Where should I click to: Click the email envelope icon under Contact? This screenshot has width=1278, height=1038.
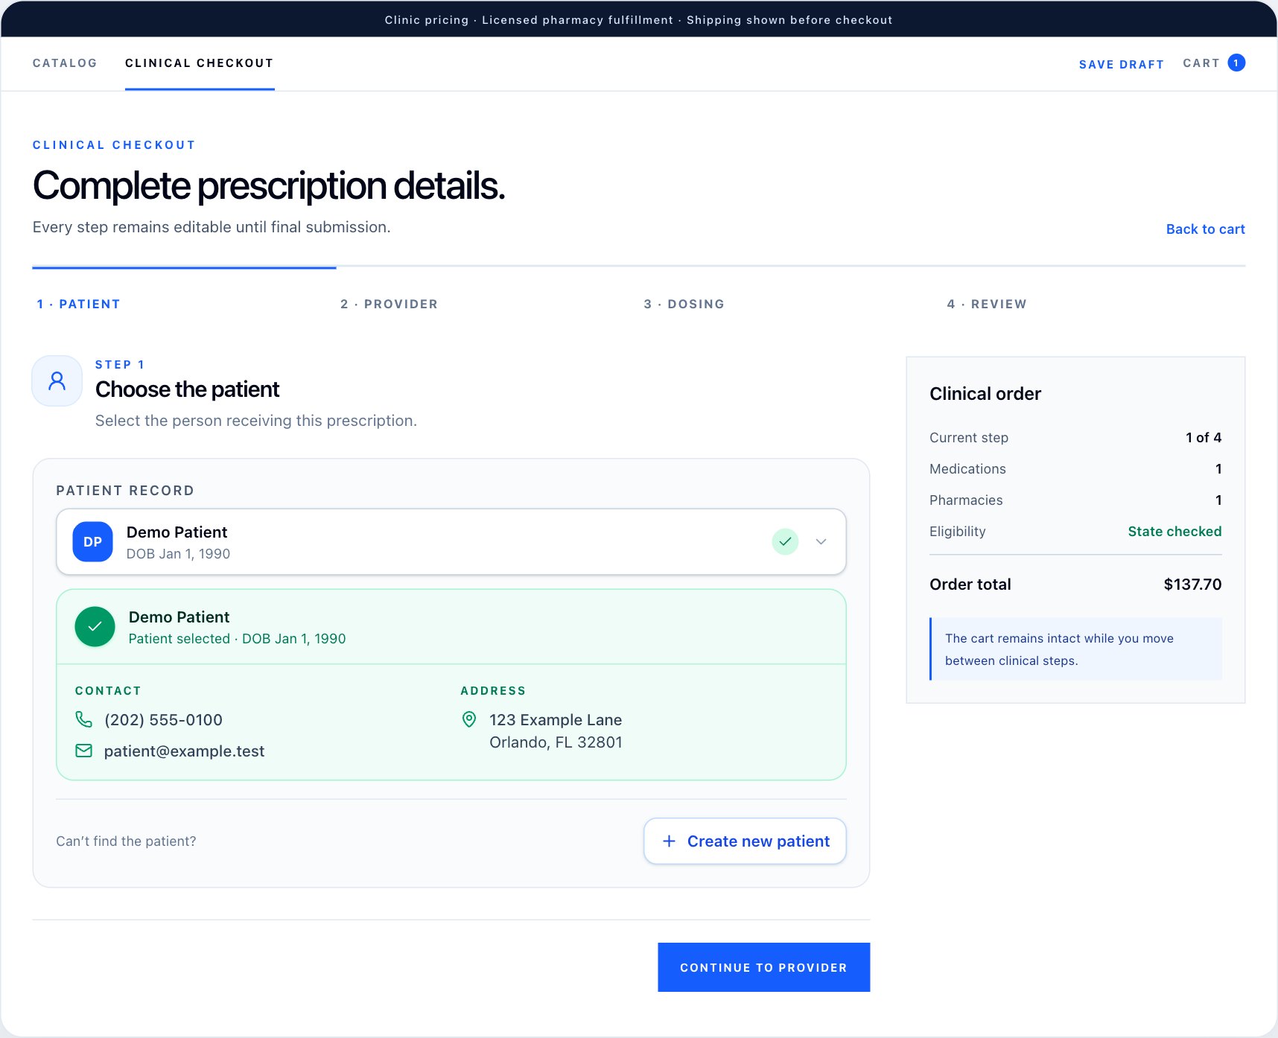[x=84, y=751]
